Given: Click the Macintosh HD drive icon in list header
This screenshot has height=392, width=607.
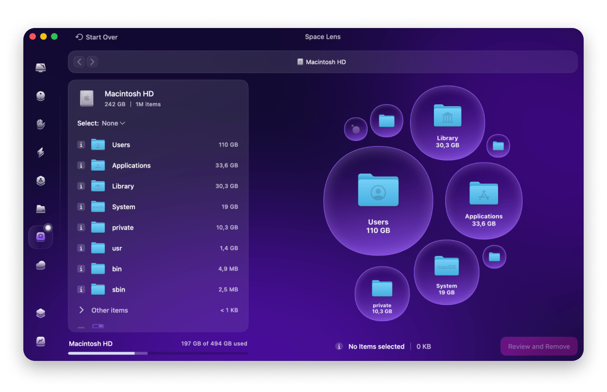Looking at the screenshot, I should [x=87, y=98].
